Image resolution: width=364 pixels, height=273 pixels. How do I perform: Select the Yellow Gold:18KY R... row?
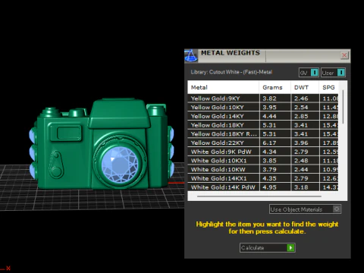click(263, 133)
